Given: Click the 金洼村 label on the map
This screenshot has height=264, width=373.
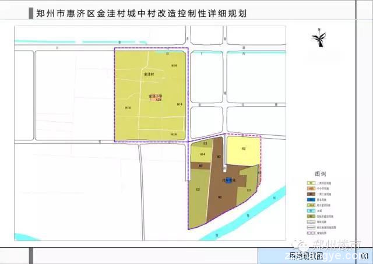Looking at the screenshot, I should pyautogui.click(x=149, y=74).
